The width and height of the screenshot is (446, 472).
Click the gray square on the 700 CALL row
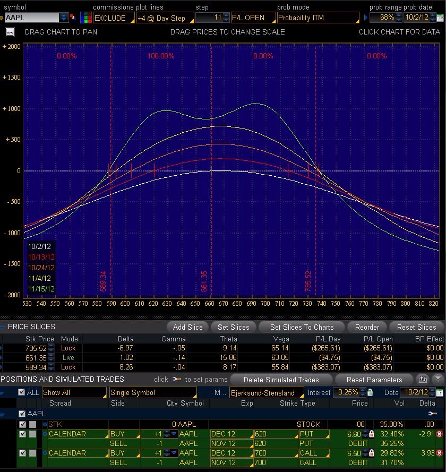tap(32, 453)
